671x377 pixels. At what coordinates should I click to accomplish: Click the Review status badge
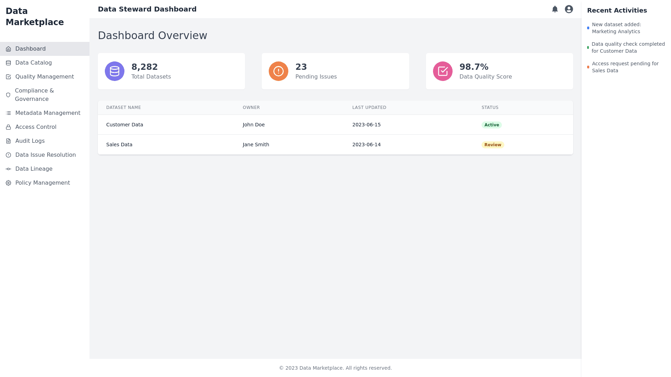[x=492, y=145]
